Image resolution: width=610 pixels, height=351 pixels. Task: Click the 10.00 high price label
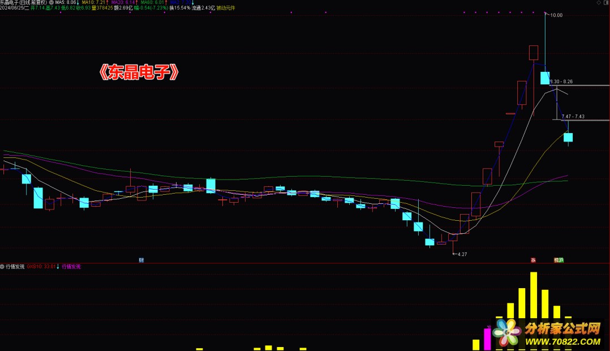[556, 15]
